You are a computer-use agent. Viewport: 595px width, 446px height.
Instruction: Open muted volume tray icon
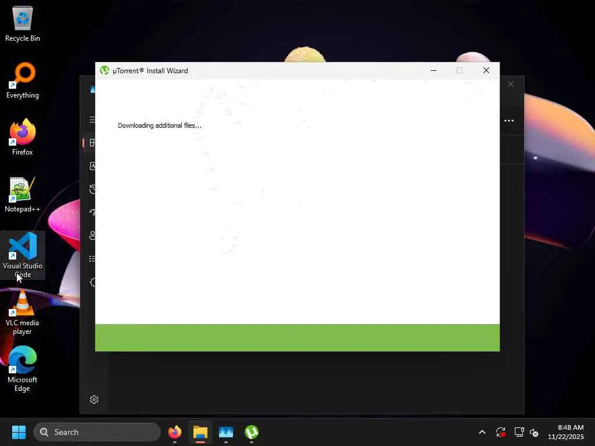(534, 432)
